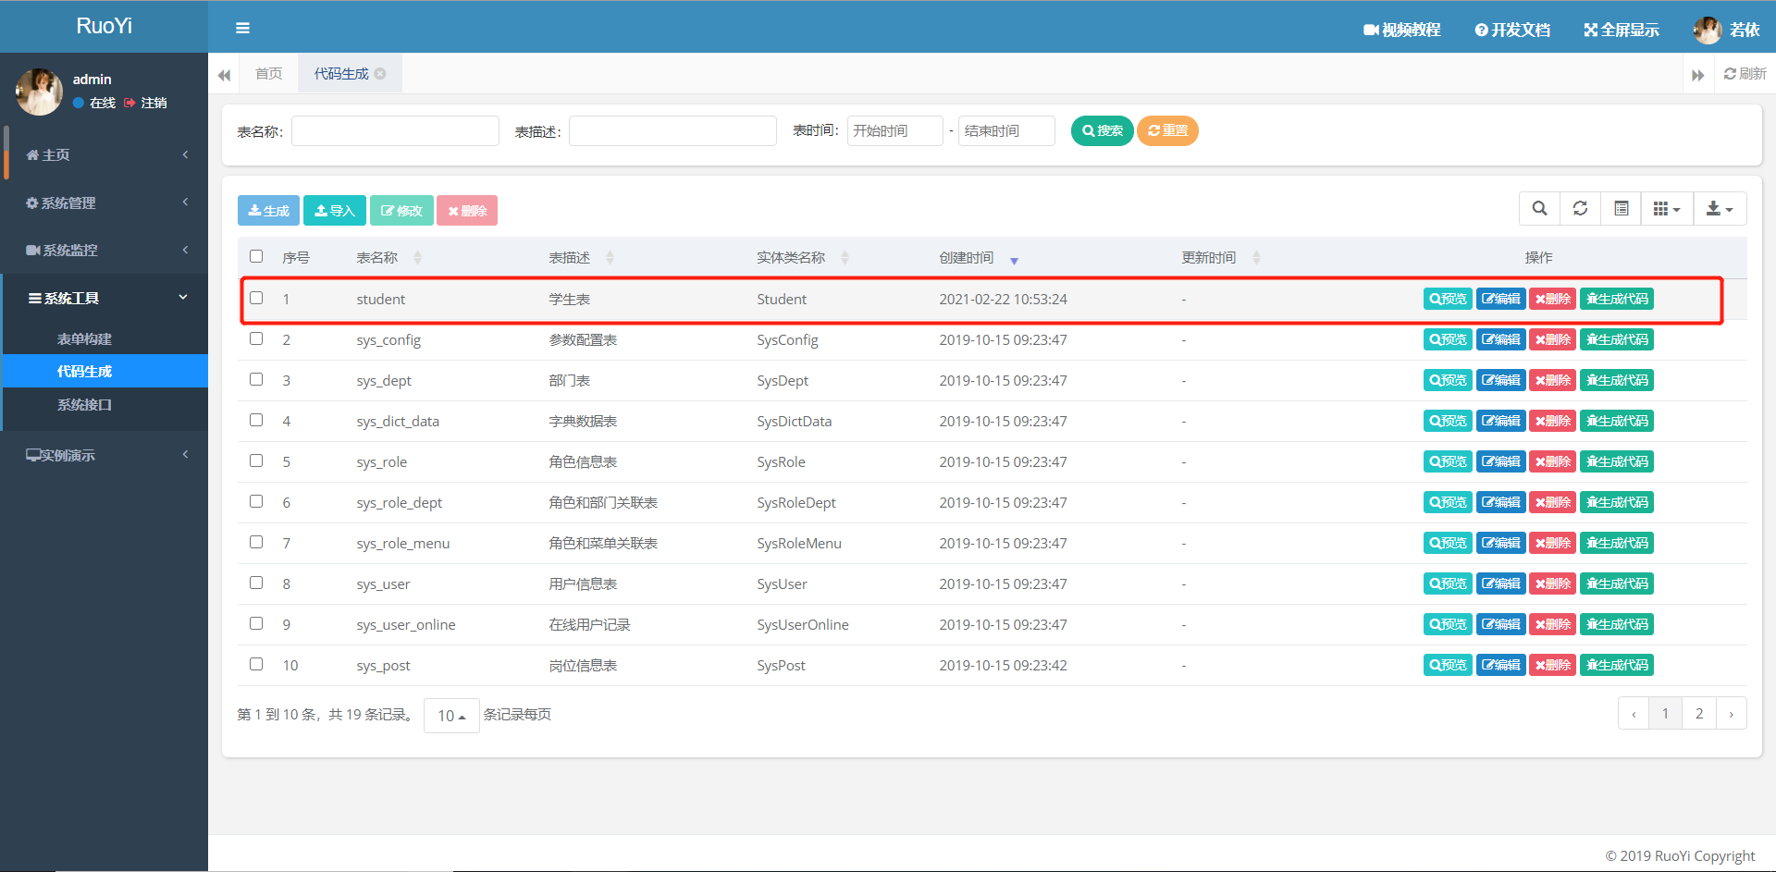Sort by the 更新时间 column header
Viewport: 1776px width, 872px height.
[x=1220, y=258]
